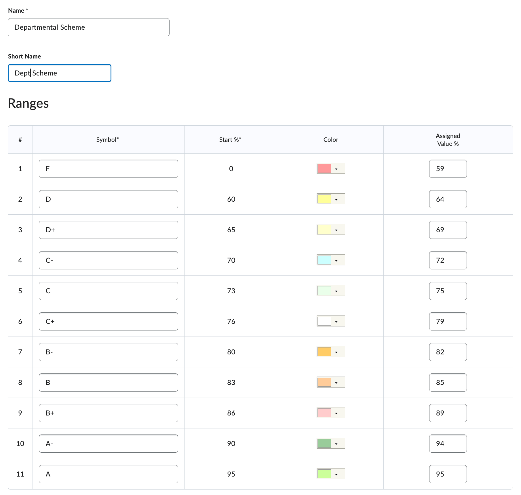This screenshot has height=495, width=521.
Task: Edit the symbol field containing A-
Action: pos(109,444)
